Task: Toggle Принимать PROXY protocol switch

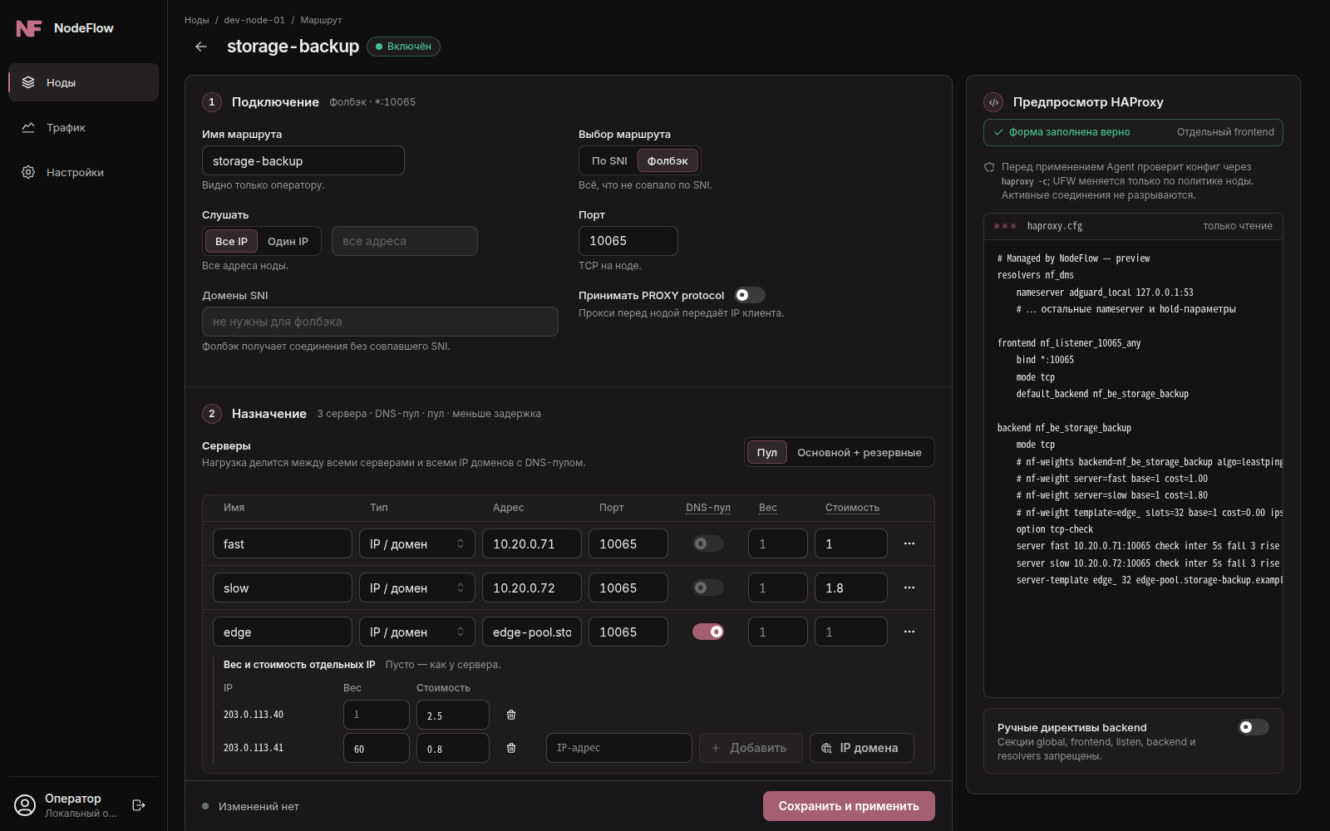Action: click(750, 295)
